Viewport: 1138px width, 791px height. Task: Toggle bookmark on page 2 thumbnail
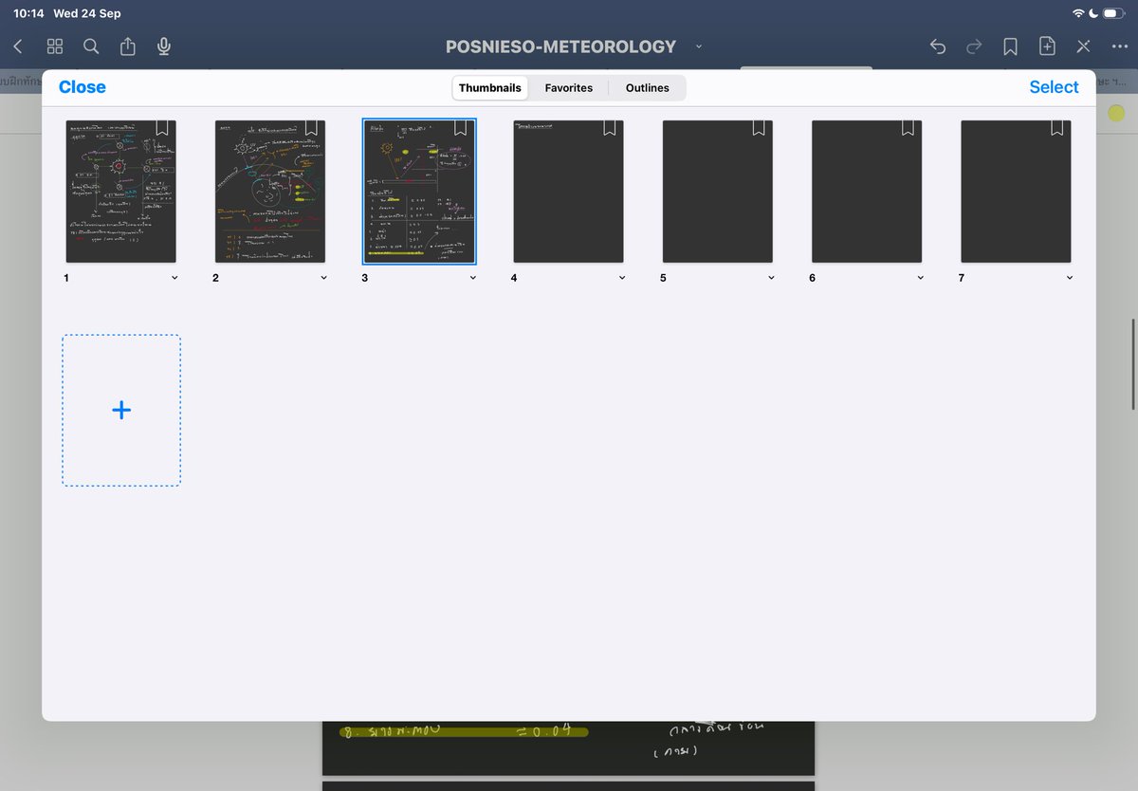[312, 128]
